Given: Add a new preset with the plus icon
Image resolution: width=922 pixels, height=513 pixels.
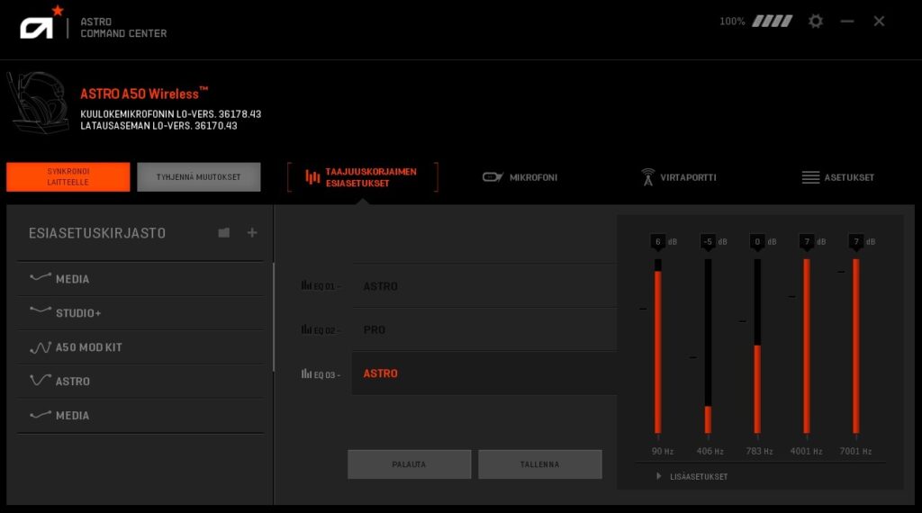Looking at the screenshot, I should 252,233.
